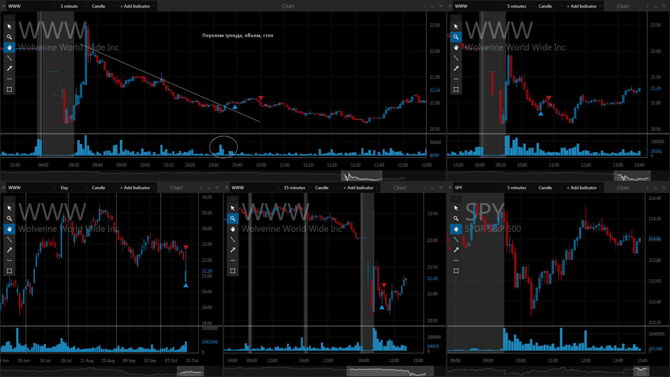
Task: Select the arrow drawing tool in WWW 1 minute chart
Action: point(9,68)
